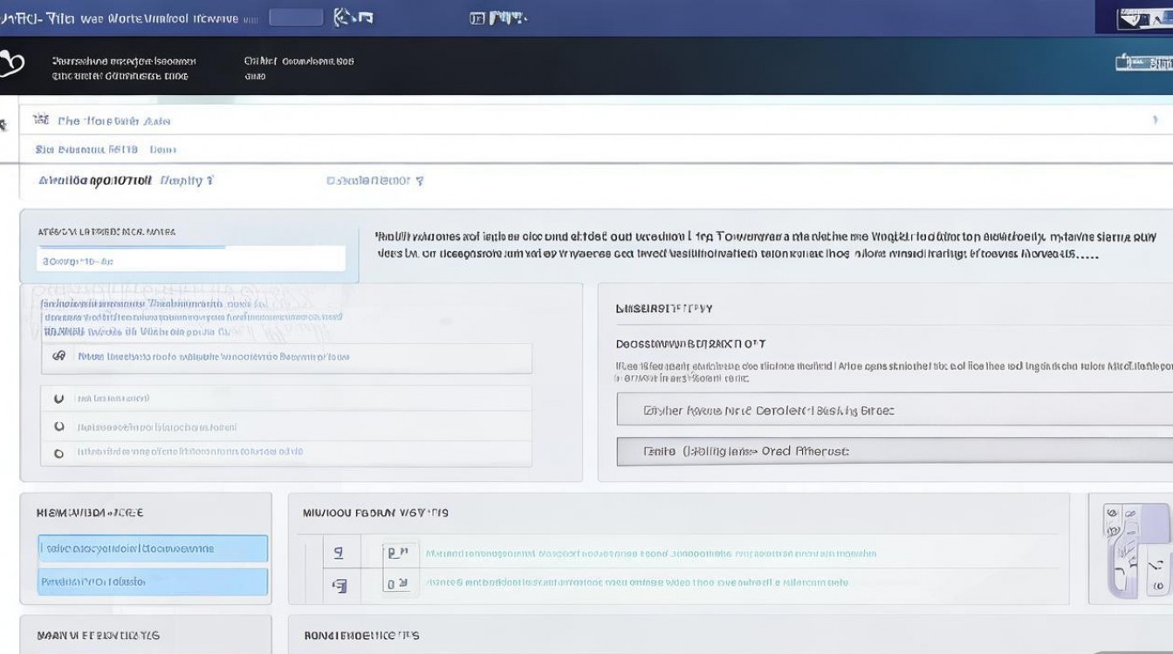Click the icon at right end of dark header
1173x654 pixels.
click(1142, 63)
